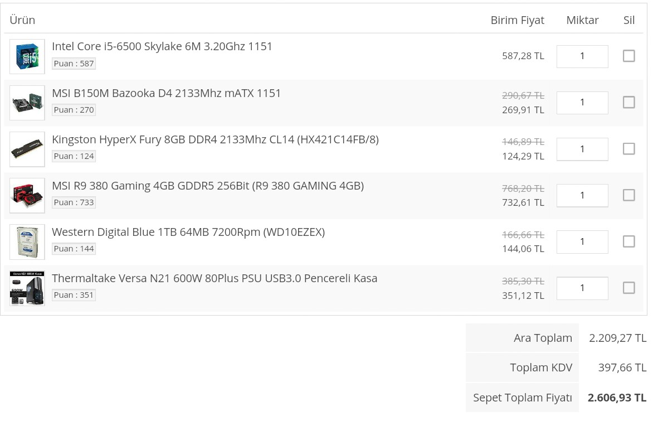The image size is (658, 421).
Task: Click the Kingston HyperX Fury RAM thumbnail
Action: (x=27, y=149)
